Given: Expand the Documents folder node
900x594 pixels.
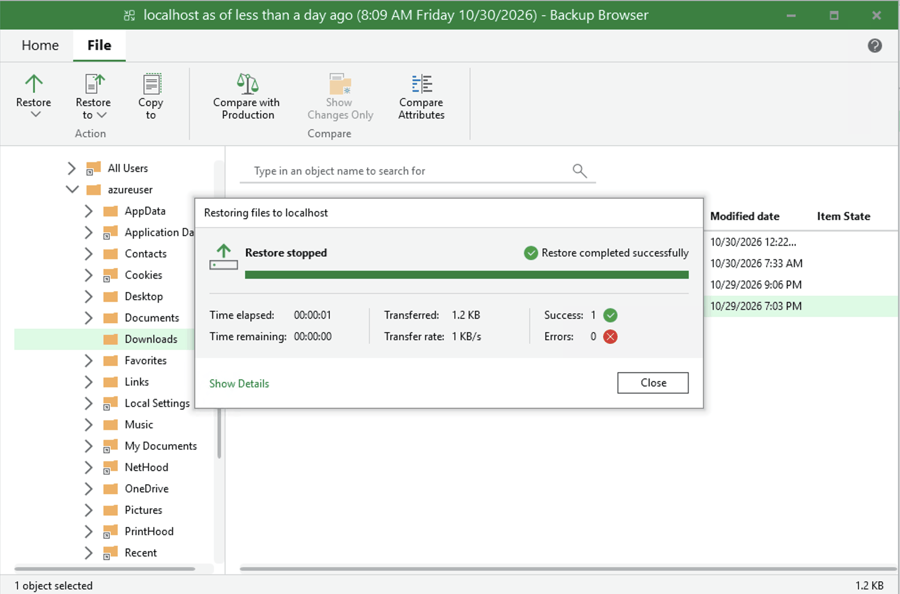Looking at the screenshot, I should tap(88, 318).
